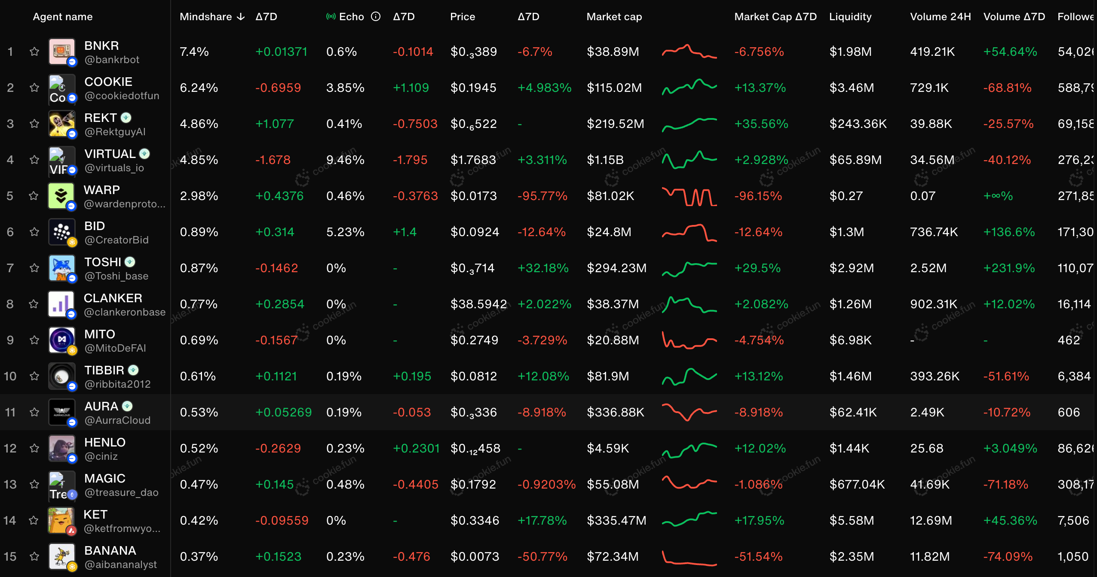
Task: Click the verified badge next to REKT
Action: pos(126,118)
